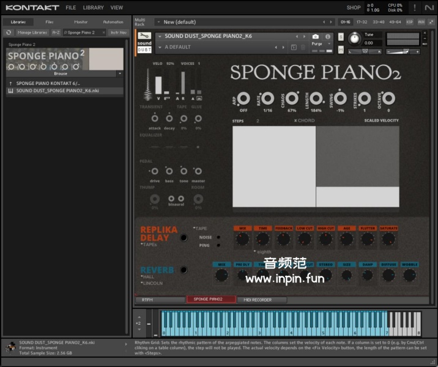The height and width of the screenshot is (367, 438).
Task: Toggle the Replika Delay power switch
Action: click(183, 237)
